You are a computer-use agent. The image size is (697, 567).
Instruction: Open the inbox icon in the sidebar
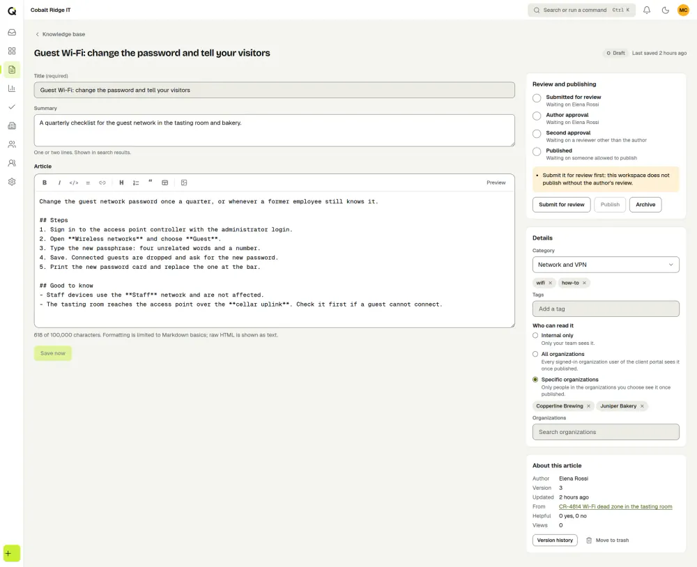pyautogui.click(x=12, y=33)
